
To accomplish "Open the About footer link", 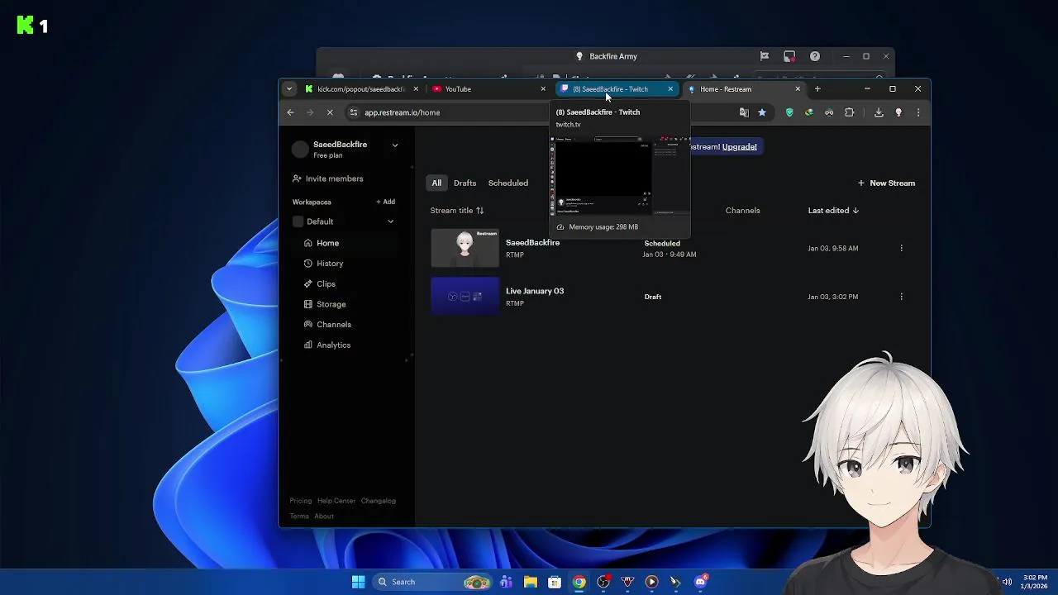I will pyautogui.click(x=324, y=516).
